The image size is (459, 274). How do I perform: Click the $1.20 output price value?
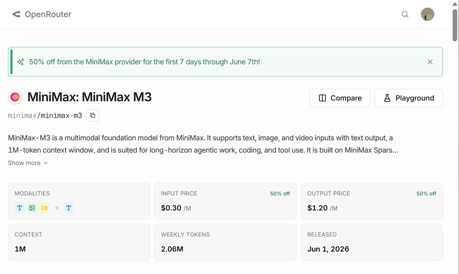click(x=317, y=208)
